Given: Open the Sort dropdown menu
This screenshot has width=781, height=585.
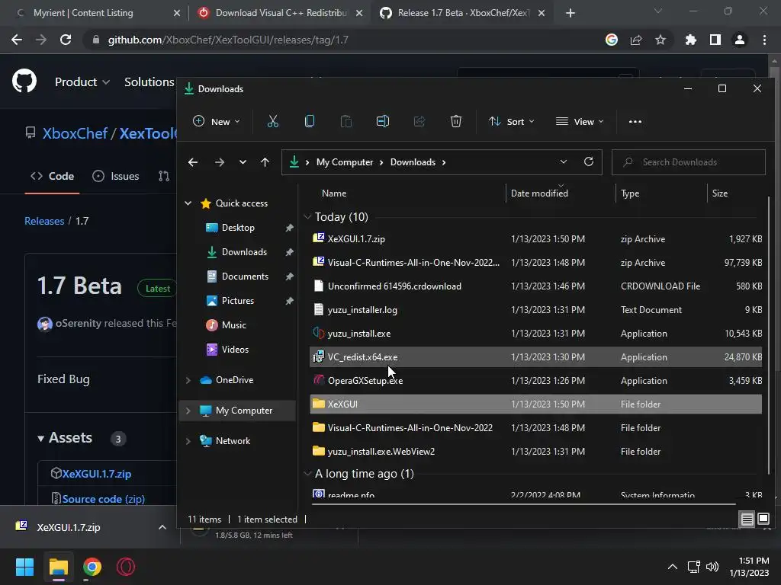Looking at the screenshot, I should (512, 121).
